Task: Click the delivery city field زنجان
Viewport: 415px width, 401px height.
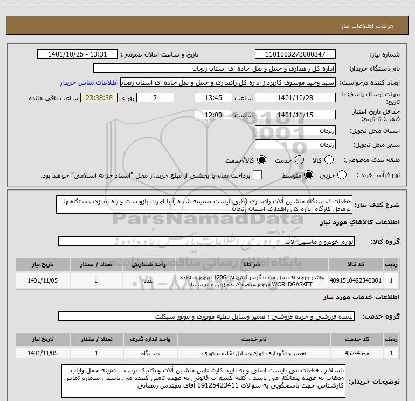Action: pyautogui.click(x=295, y=145)
